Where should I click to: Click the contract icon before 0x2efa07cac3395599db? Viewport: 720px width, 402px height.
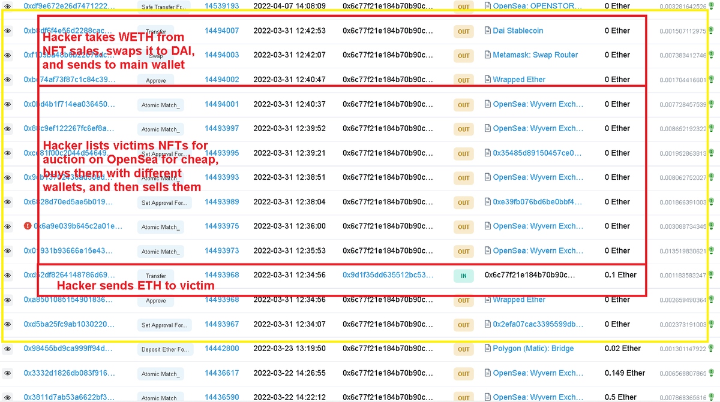[488, 325]
